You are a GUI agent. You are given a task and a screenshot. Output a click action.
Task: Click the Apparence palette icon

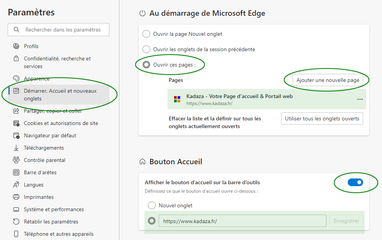click(x=16, y=78)
